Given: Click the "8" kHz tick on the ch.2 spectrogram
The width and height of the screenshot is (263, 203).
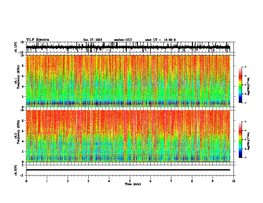Looking at the screenshot, I should pyautogui.click(x=23, y=120).
